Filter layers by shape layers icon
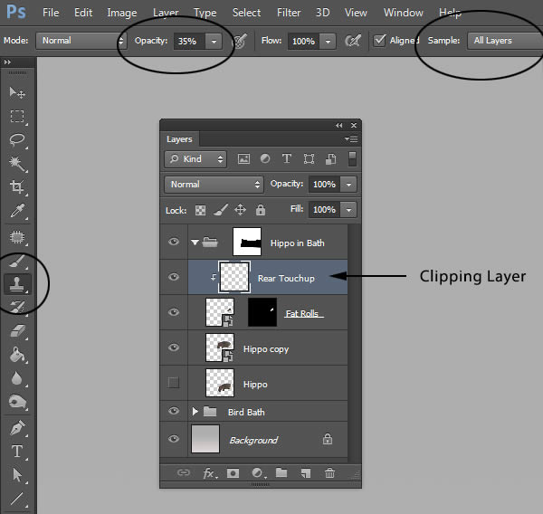543x514 pixels. pos(309,158)
